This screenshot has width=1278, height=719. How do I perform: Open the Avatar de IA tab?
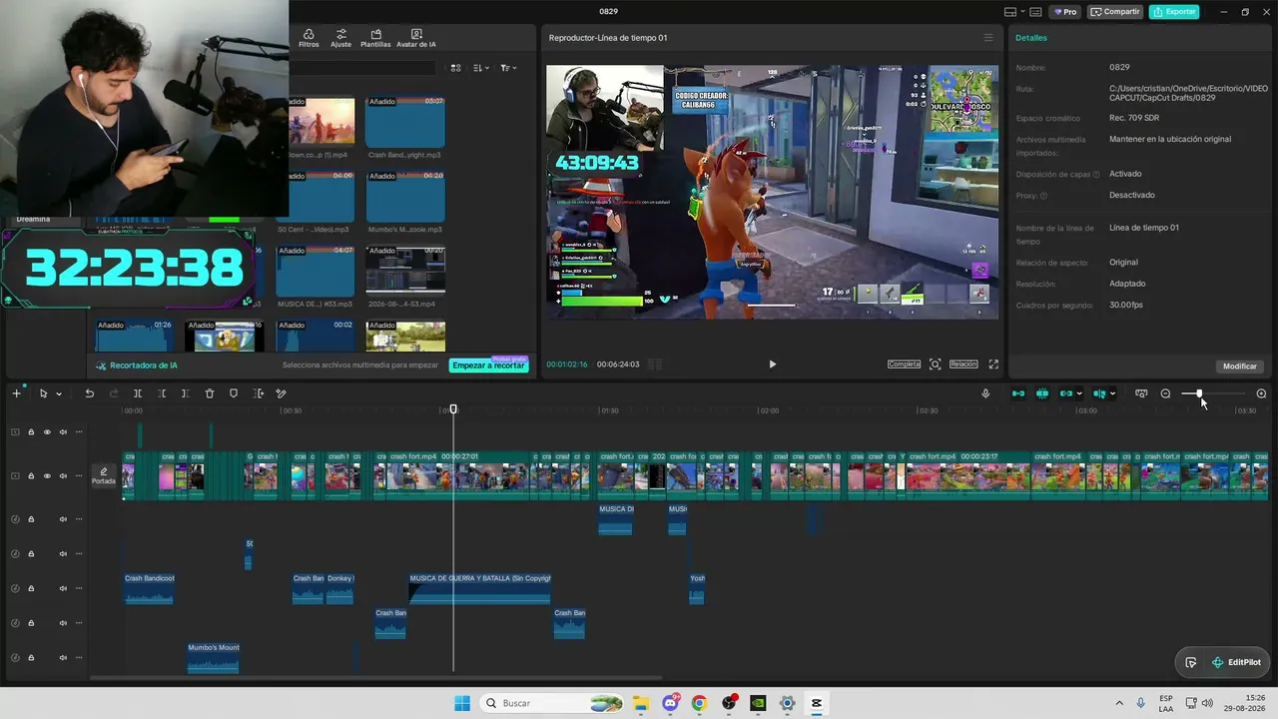coord(416,38)
